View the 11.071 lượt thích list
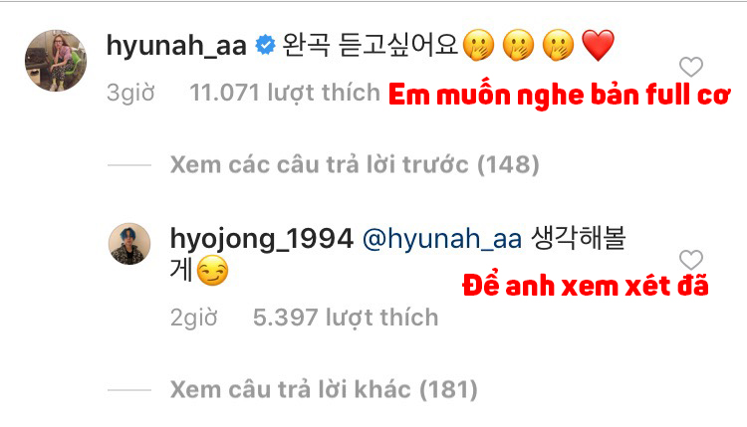This screenshot has width=747, height=427. pos(285,93)
